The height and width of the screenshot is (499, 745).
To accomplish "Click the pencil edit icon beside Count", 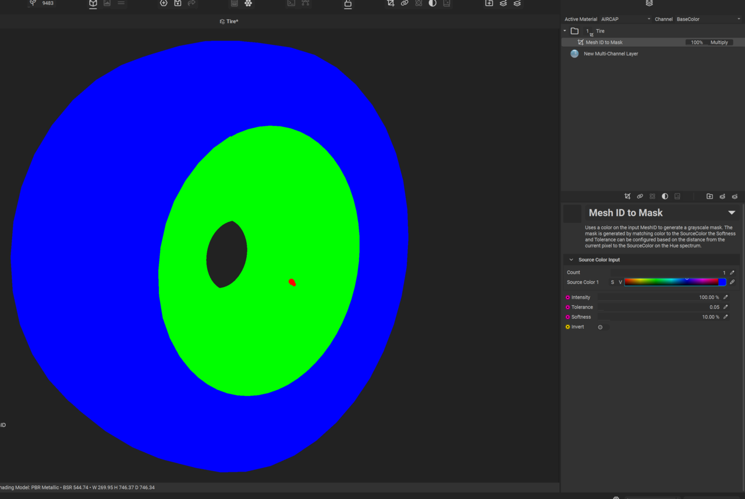I will [732, 272].
